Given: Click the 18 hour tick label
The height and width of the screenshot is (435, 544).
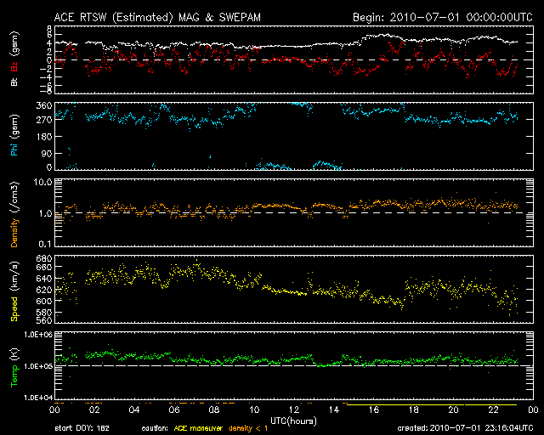Looking at the screenshot, I should 412,410.
